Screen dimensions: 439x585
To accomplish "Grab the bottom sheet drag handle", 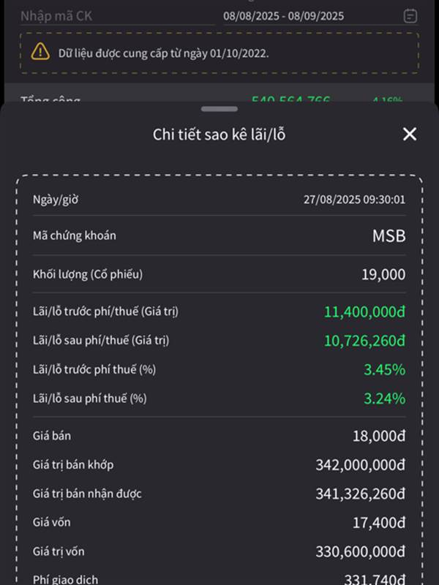I will click(x=219, y=109).
